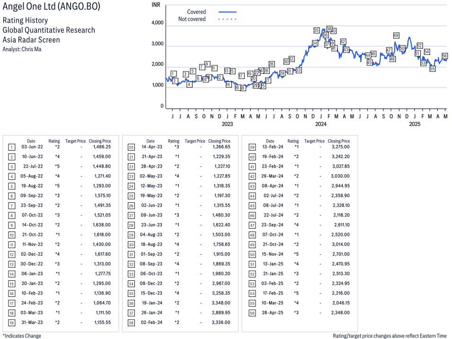Viewport: 452px width, 339px height.
Task: Select chart marker 9 on the graph
Action: (x=207, y=64)
